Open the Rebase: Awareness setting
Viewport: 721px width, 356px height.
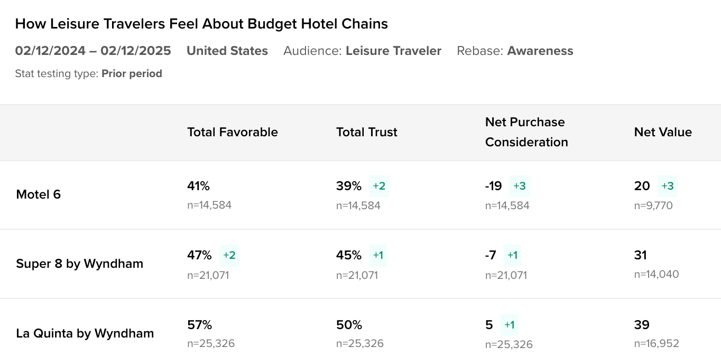[x=515, y=51]
